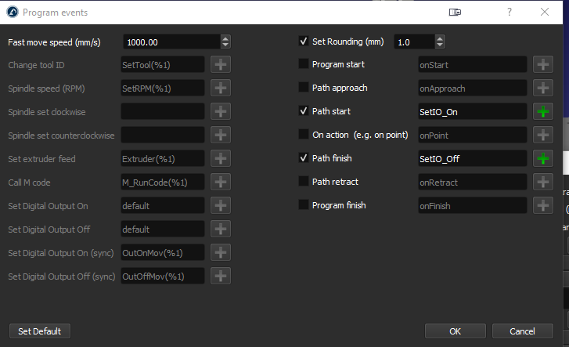This screenshot has width=569, height=347.
Task: Click the plus icon for On action
Action: coord(543,135)
